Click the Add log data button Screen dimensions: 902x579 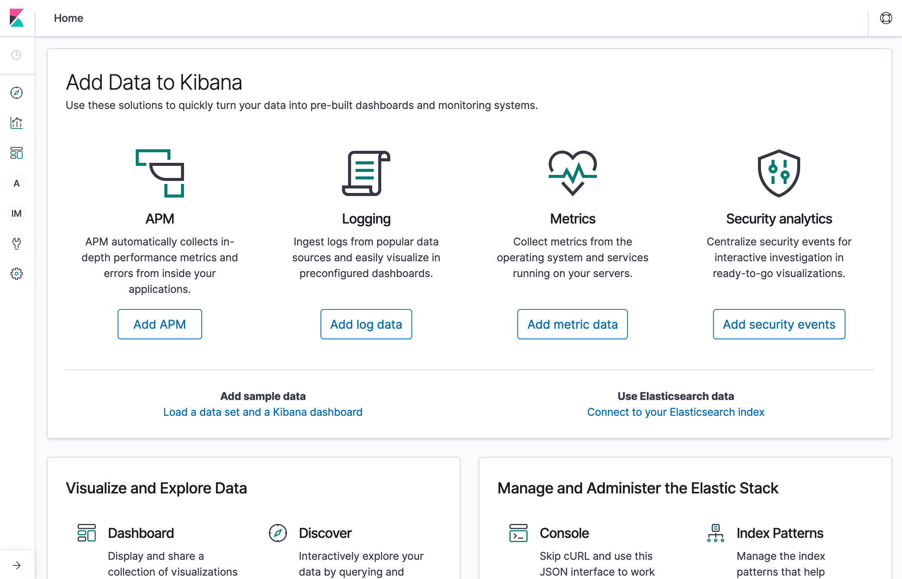click(x=366, y=324)
